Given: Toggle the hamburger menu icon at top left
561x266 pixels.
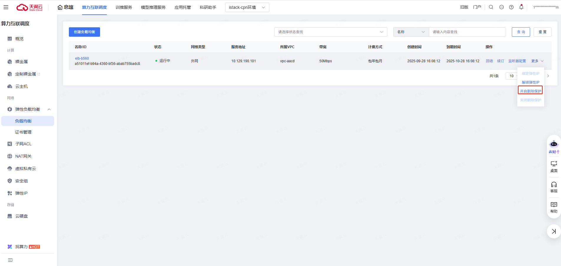Looking at the screenshot, I should pos(6,7).
